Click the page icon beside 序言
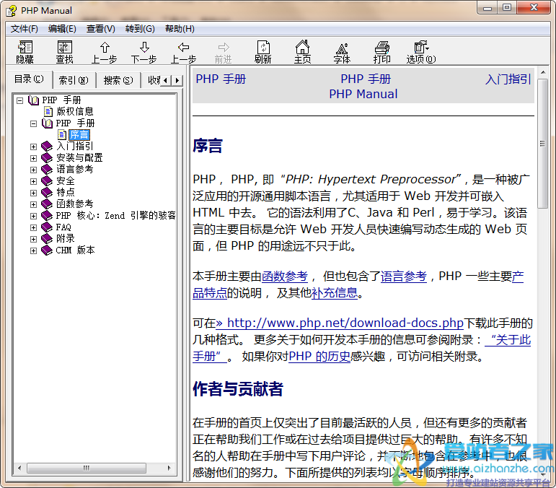 click(x=62, y=135)
